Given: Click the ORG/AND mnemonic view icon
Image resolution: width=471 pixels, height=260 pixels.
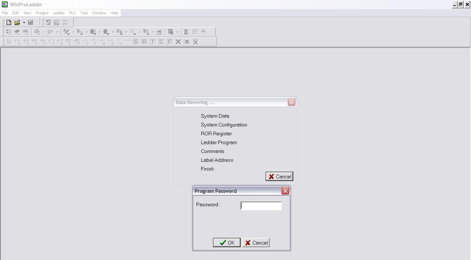Looking at the screenshot, I should pyautogui.click(x=65, y=22).
